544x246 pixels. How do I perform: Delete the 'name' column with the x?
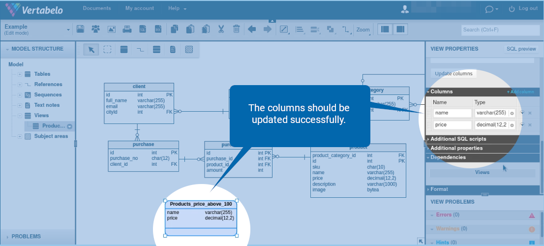click(530, 113)
